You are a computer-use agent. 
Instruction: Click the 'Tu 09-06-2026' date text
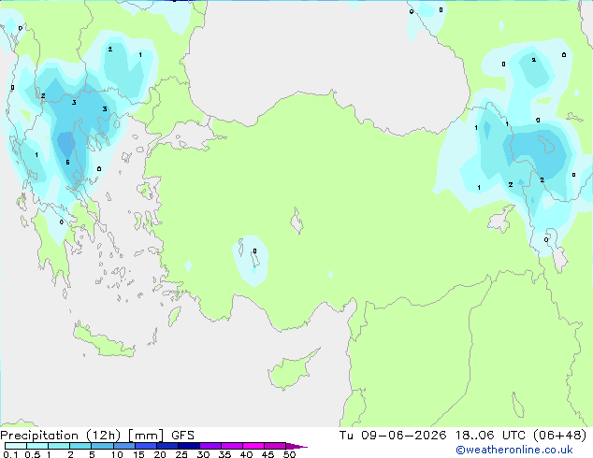[x=393, y=436]
